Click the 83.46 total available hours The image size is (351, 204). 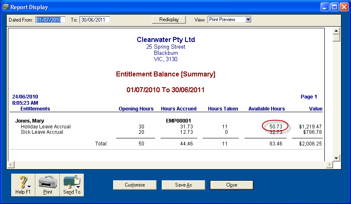pyautogui.click(x=276, y=144)
